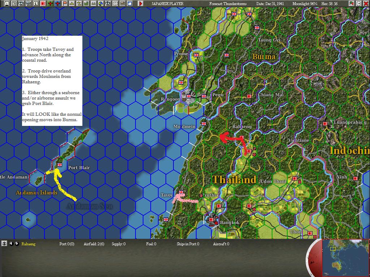Select the Japanese unit at Rahaeng
Image resolution: width=370 pixels, height=277 pixels.
tap(241, 137)
